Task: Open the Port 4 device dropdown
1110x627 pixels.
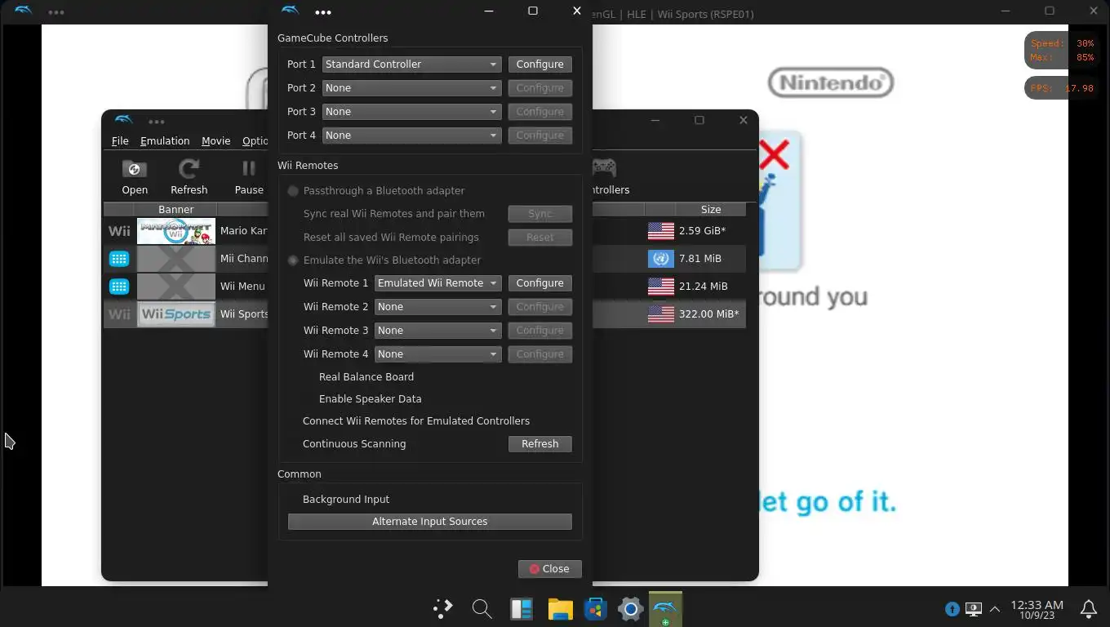Action: coord(411,136)
